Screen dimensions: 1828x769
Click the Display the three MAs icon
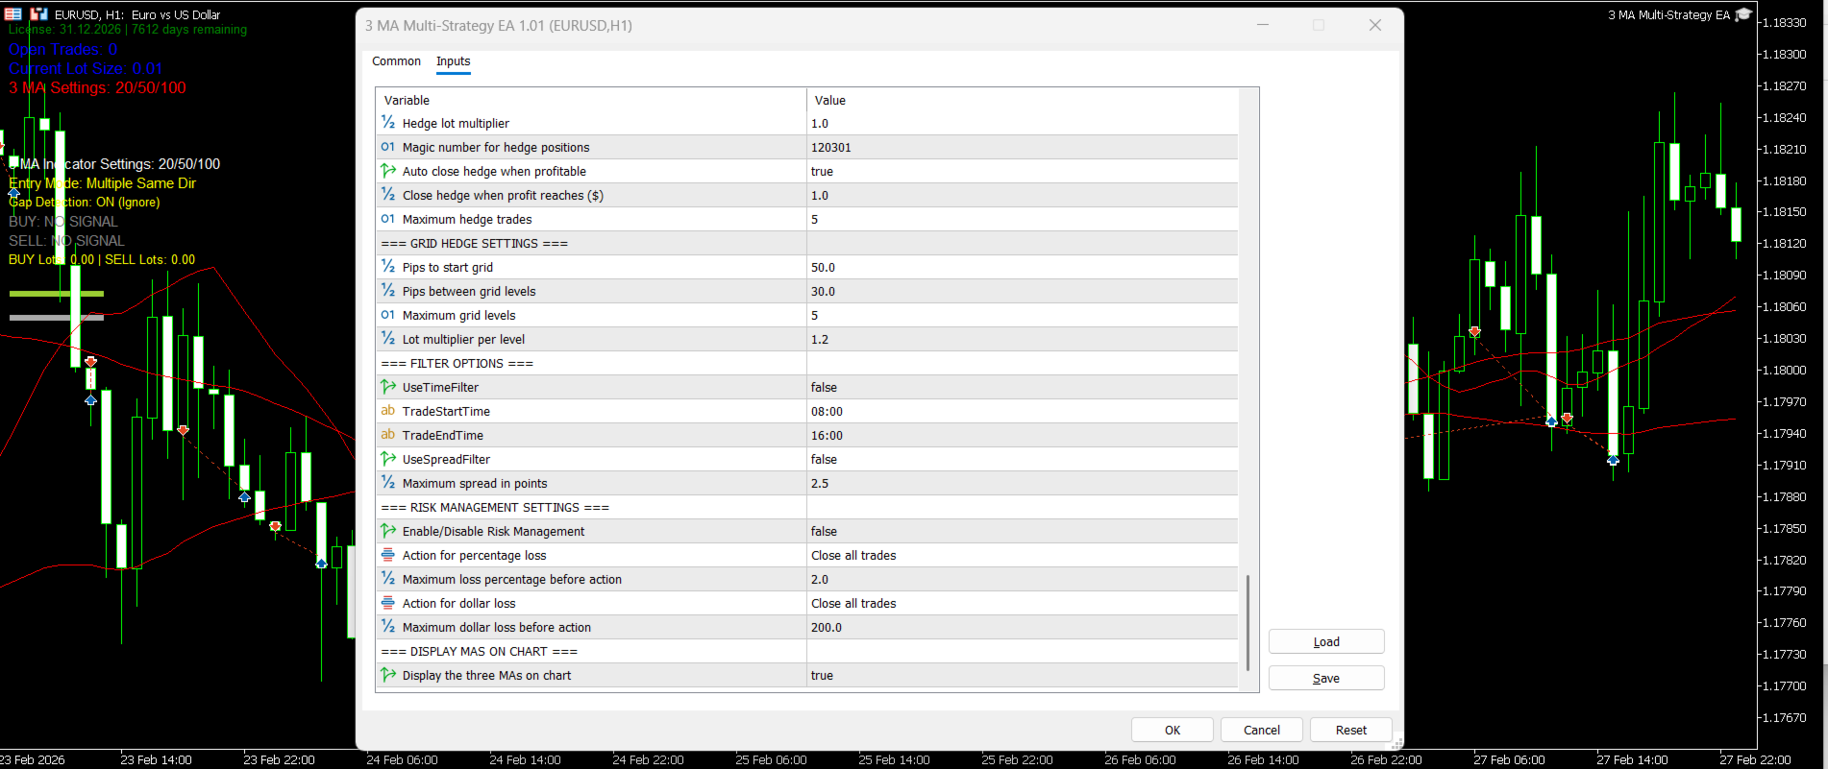pyautogui.click(x=388, y=675)
